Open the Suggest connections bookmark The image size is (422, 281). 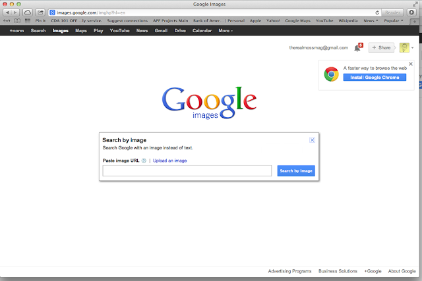pos(127,20)
